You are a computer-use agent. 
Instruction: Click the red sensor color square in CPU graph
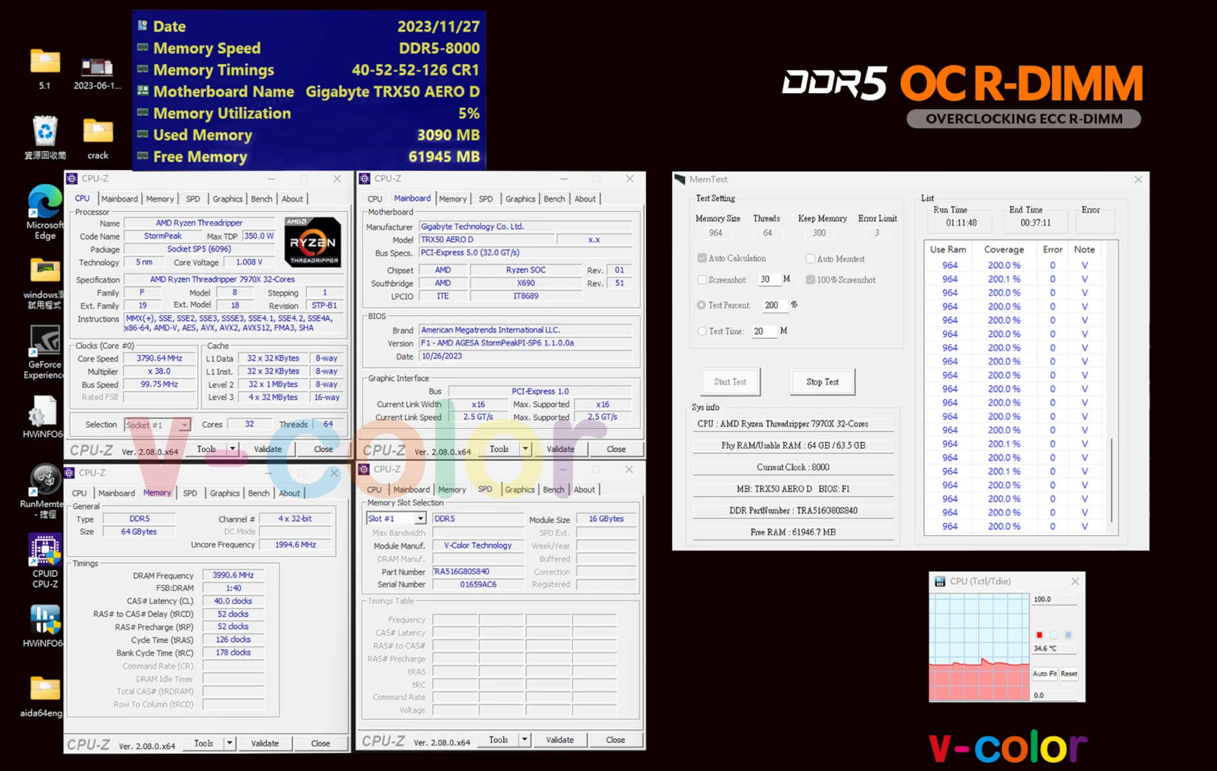coord(1040,635)
